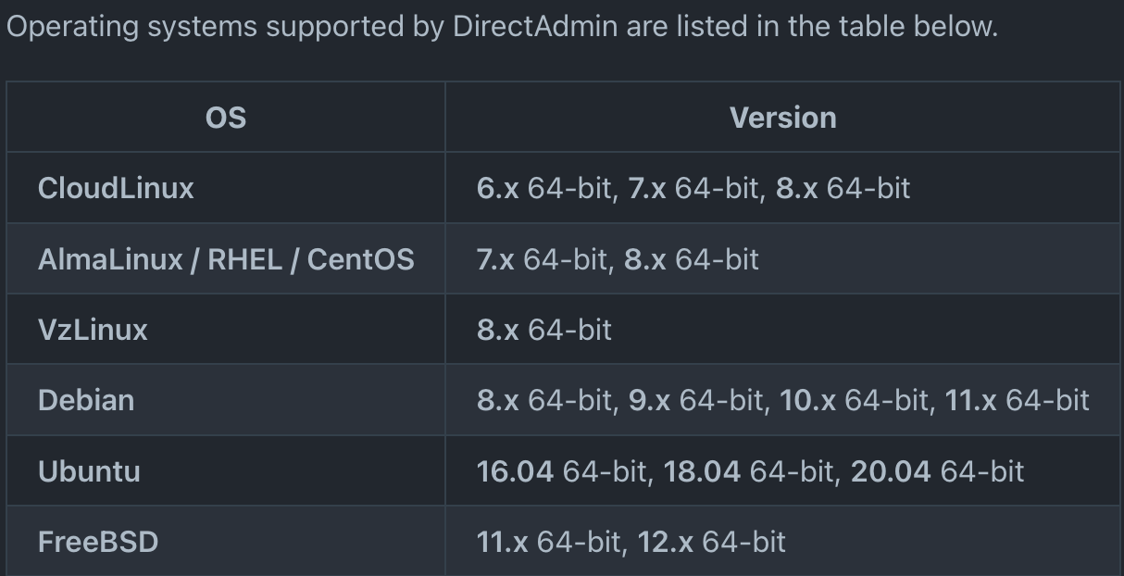Click FreeBSD 11.x, 12.x version cell
Viewport: 1124px width, 576px height.
(782, 541)
